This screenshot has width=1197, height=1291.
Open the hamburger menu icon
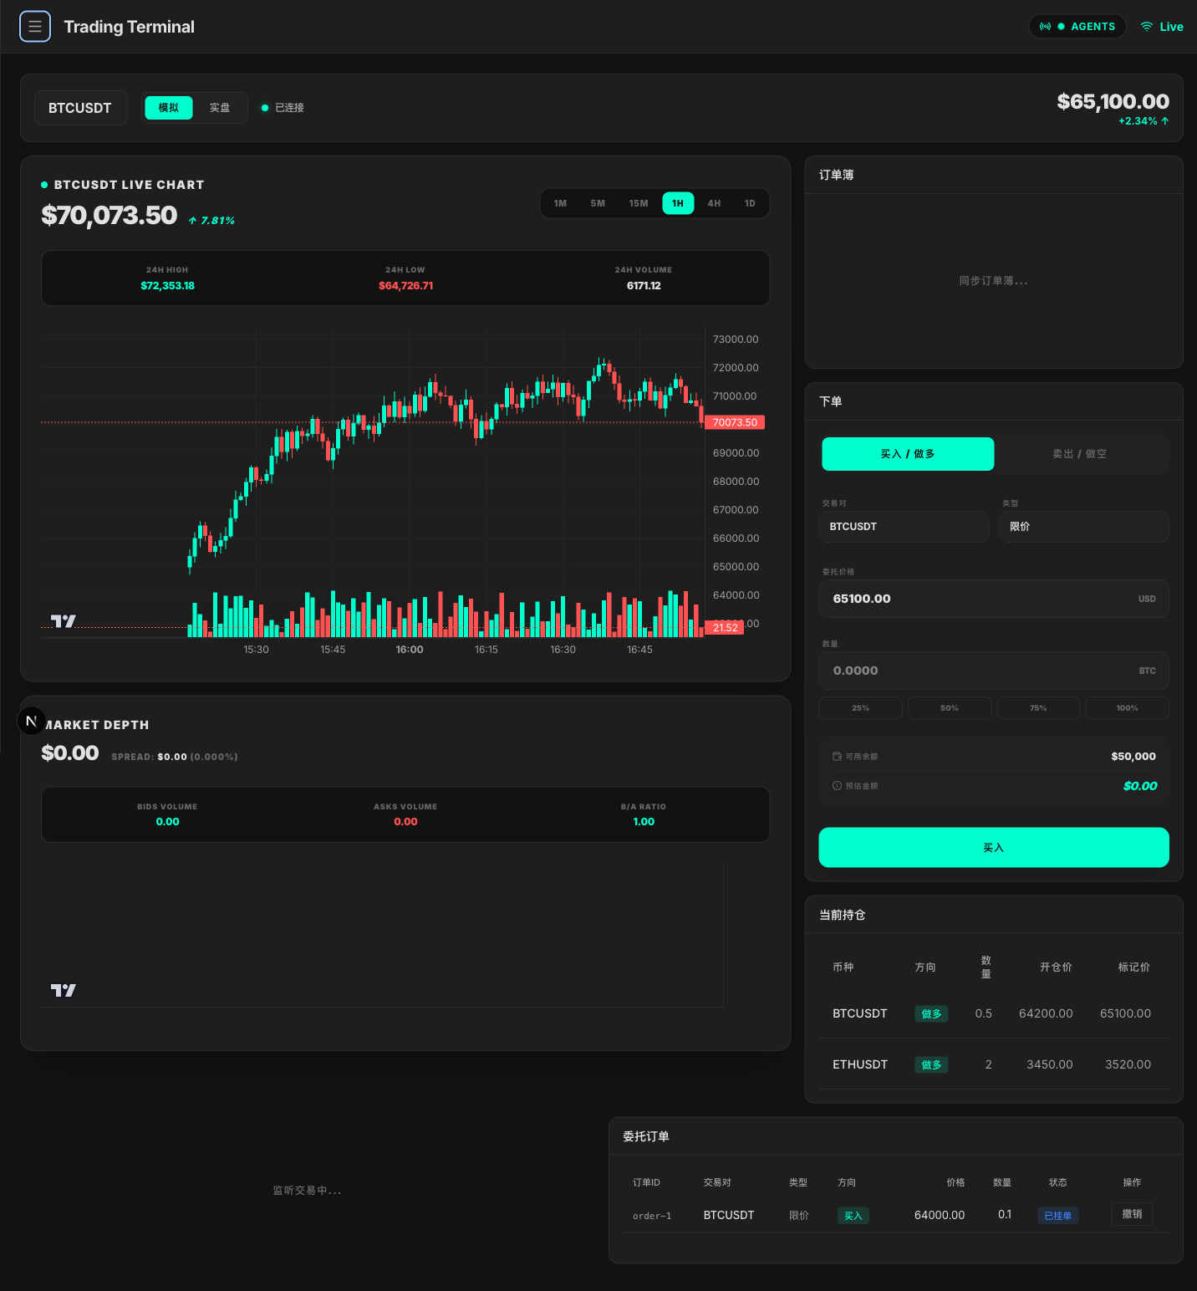tap(35, 27)
